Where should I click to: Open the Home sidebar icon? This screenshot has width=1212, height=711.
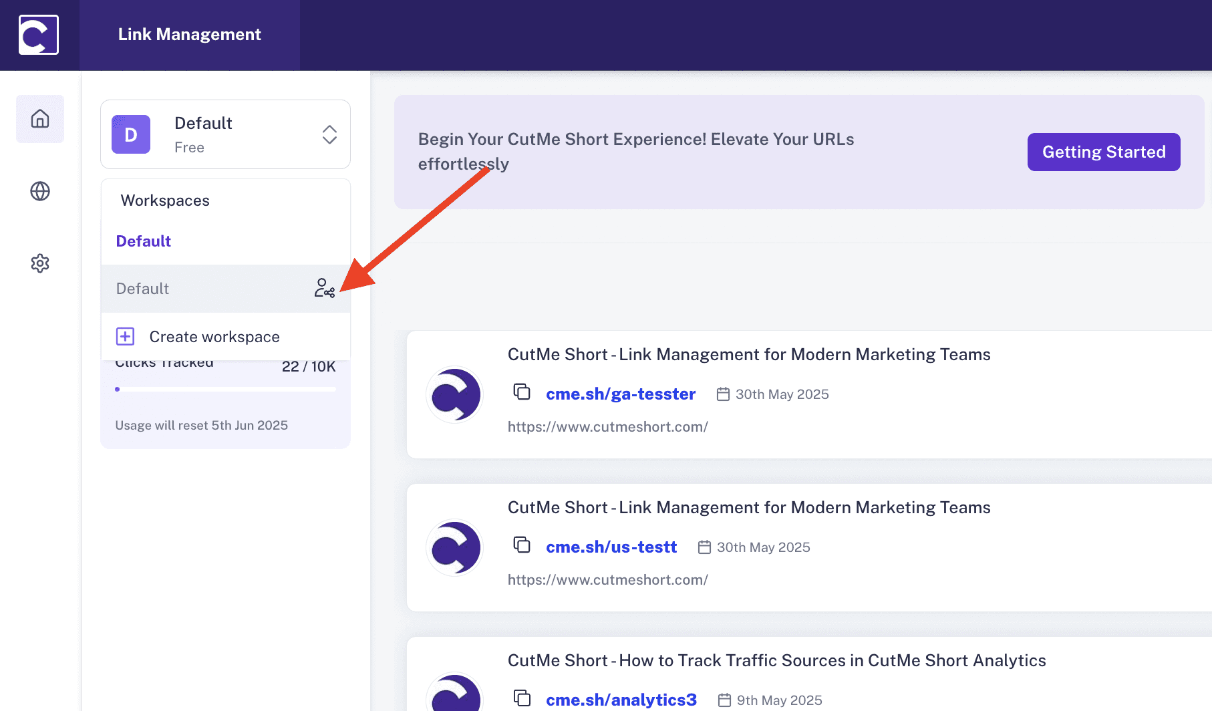click(40, 119)
